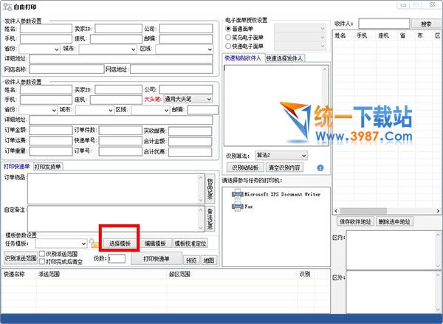Focus the recipient 买家ID input field
The image size is (443, 324).
(x=118, y=89)
